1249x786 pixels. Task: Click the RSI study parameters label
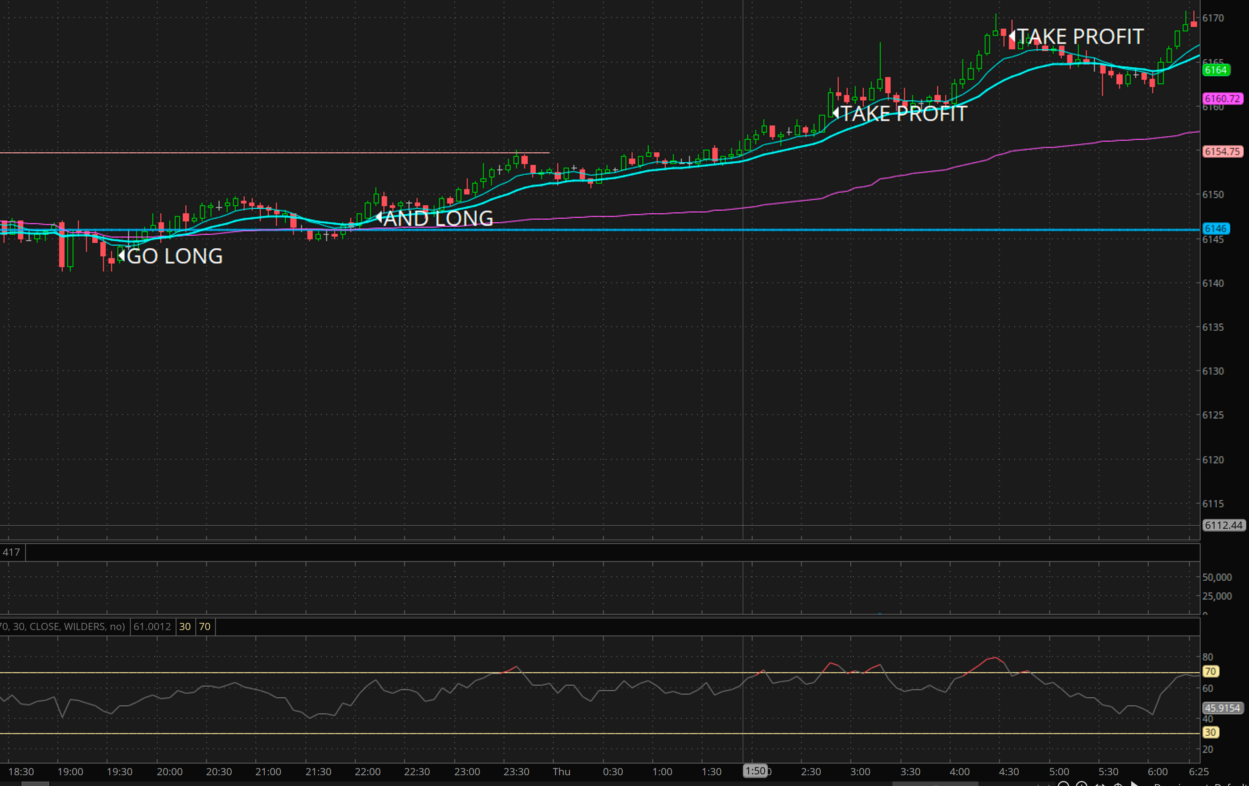point(62,627)
